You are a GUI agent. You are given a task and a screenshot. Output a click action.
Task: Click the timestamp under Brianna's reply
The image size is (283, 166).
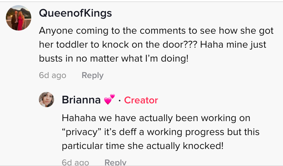pos(76,163)
